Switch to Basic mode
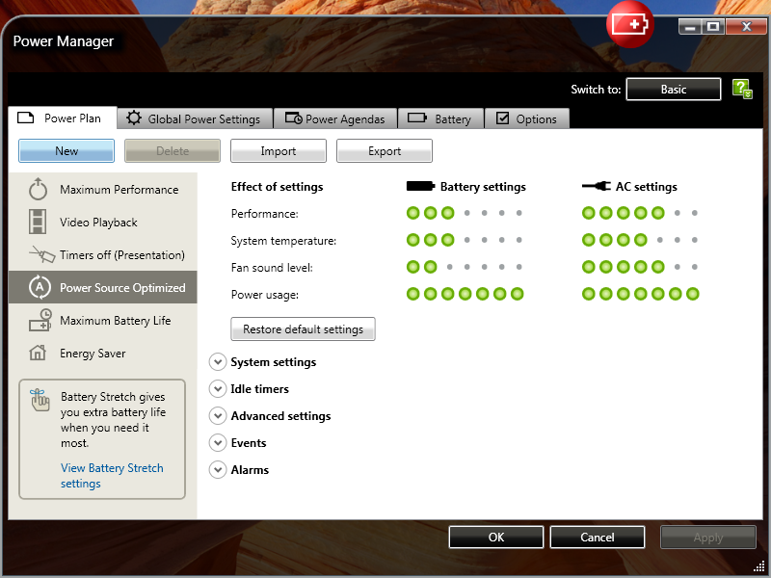This screenshot has height=578, width=771. click(673, 90)
